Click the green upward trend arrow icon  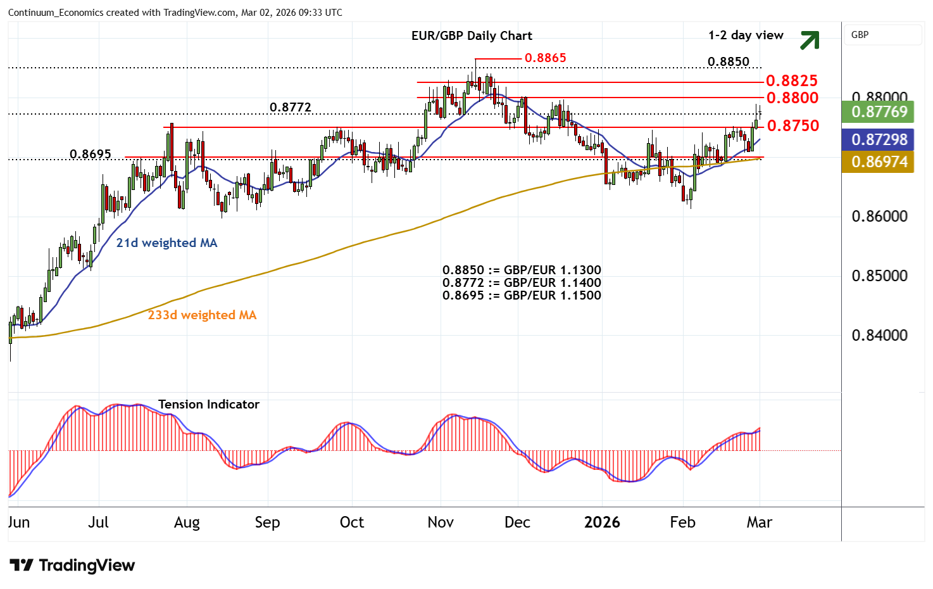point(809,40)
